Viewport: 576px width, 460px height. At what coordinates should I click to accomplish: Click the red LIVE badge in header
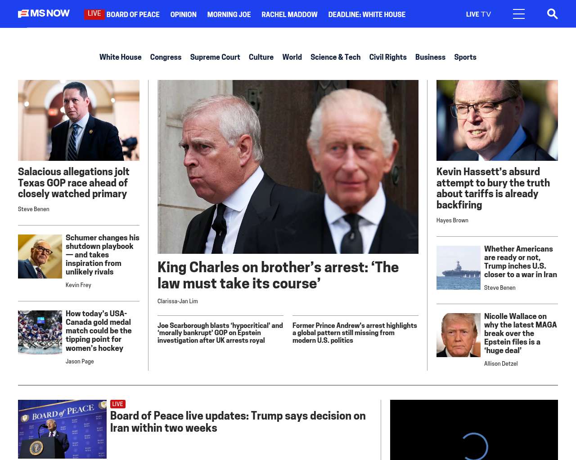94,14
